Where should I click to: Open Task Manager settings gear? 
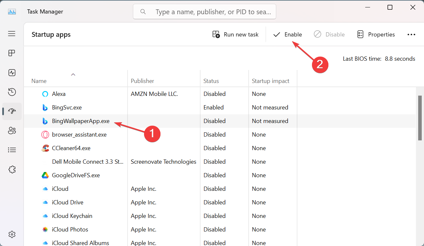point(12,234)
